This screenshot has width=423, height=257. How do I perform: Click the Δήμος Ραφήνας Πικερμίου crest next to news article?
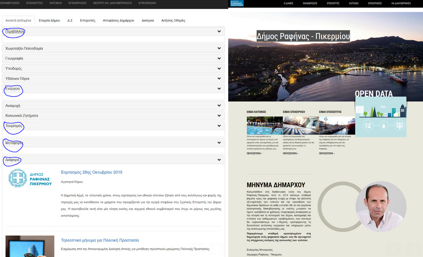(x=30, y=178)
